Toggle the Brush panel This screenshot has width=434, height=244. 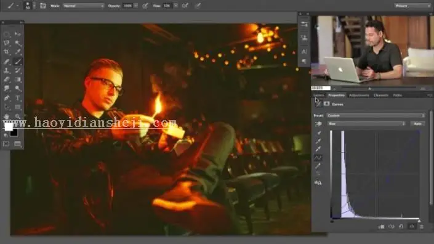pos(43,6)
